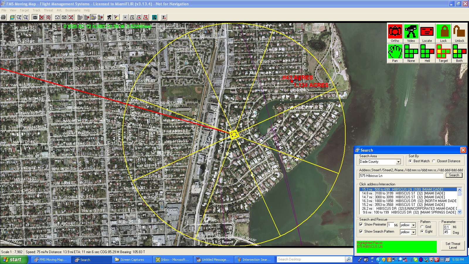Select the zoom in magnifier tool

tap(18, 17)
